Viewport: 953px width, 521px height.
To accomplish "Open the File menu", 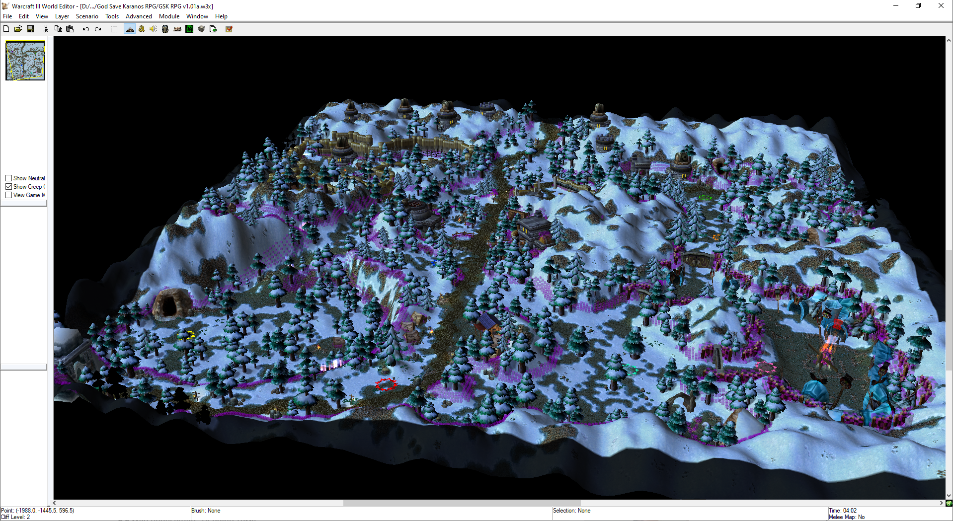I will click(7, 16).
